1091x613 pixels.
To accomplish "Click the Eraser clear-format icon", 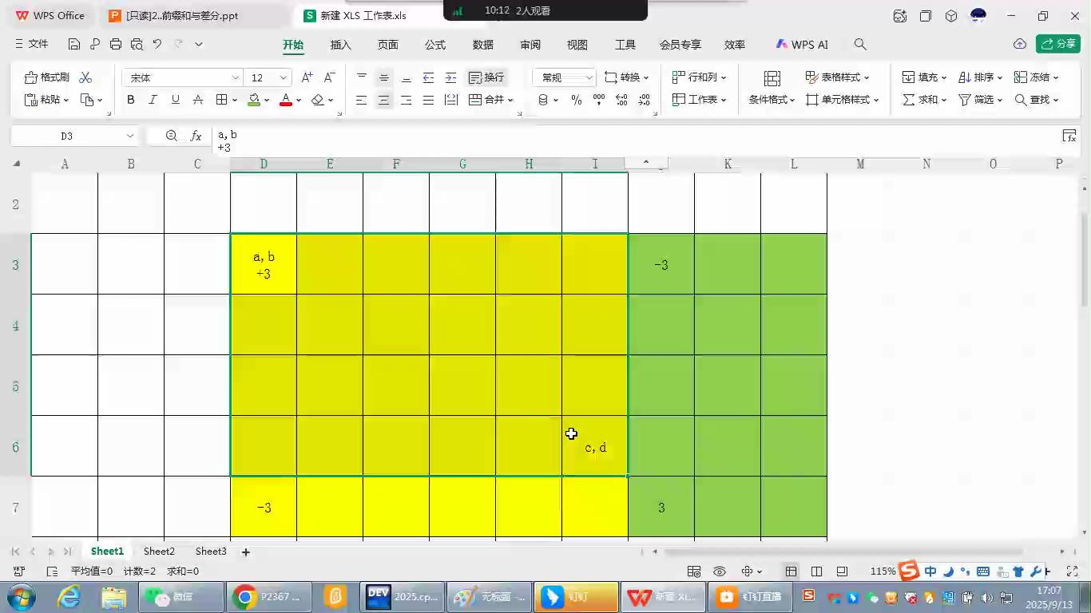I will 318,100.
